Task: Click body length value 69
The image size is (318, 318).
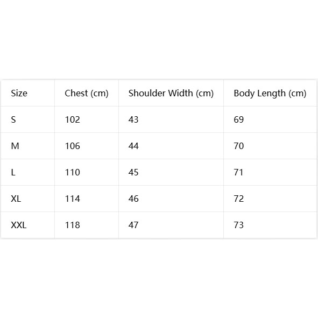Action: pos(239,119)
